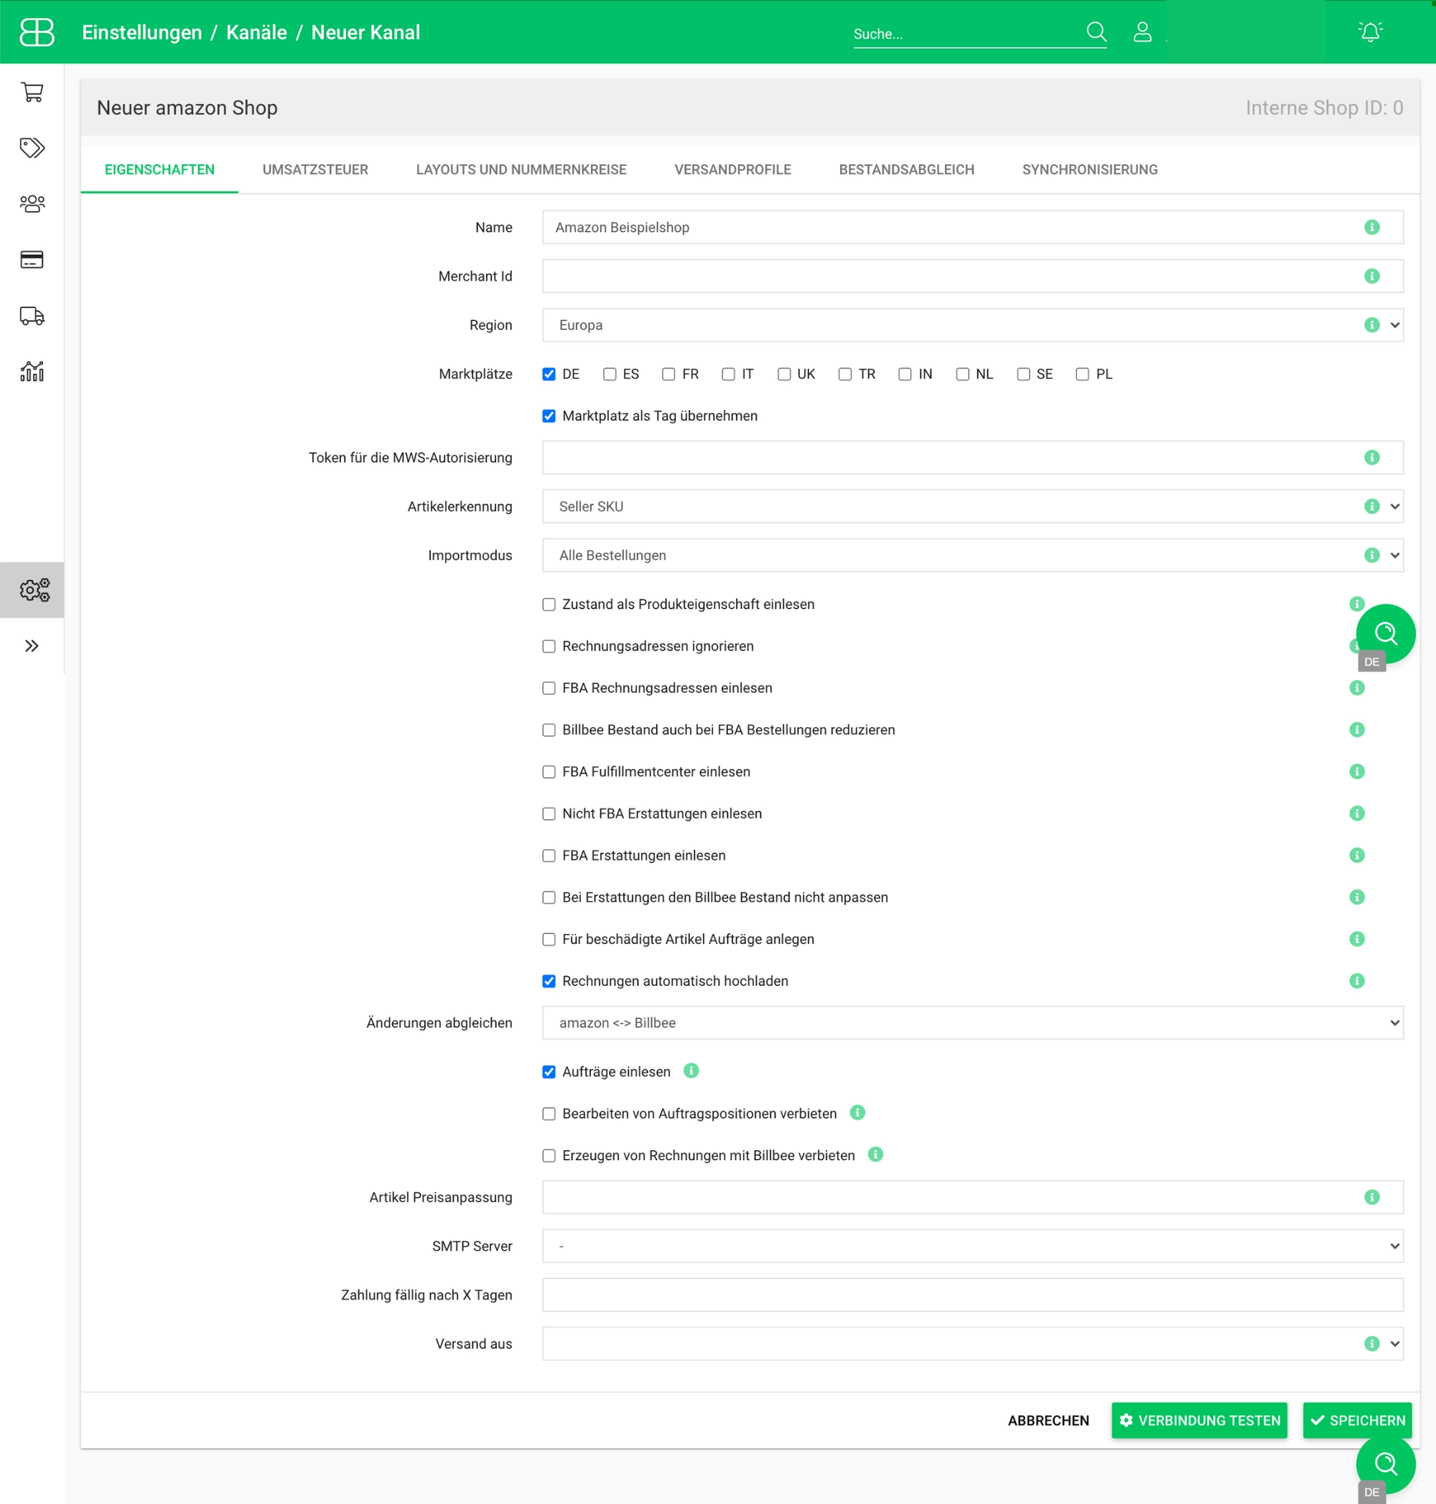Image resolution: width=1436 pixels, height=1504 pixels.
Task: Click the Name input with Amazon Beispielshop
Action: 972,228
